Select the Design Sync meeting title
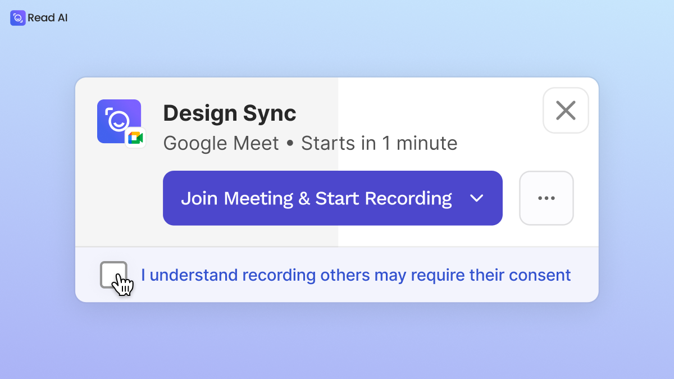 click(x=230, y=114)
